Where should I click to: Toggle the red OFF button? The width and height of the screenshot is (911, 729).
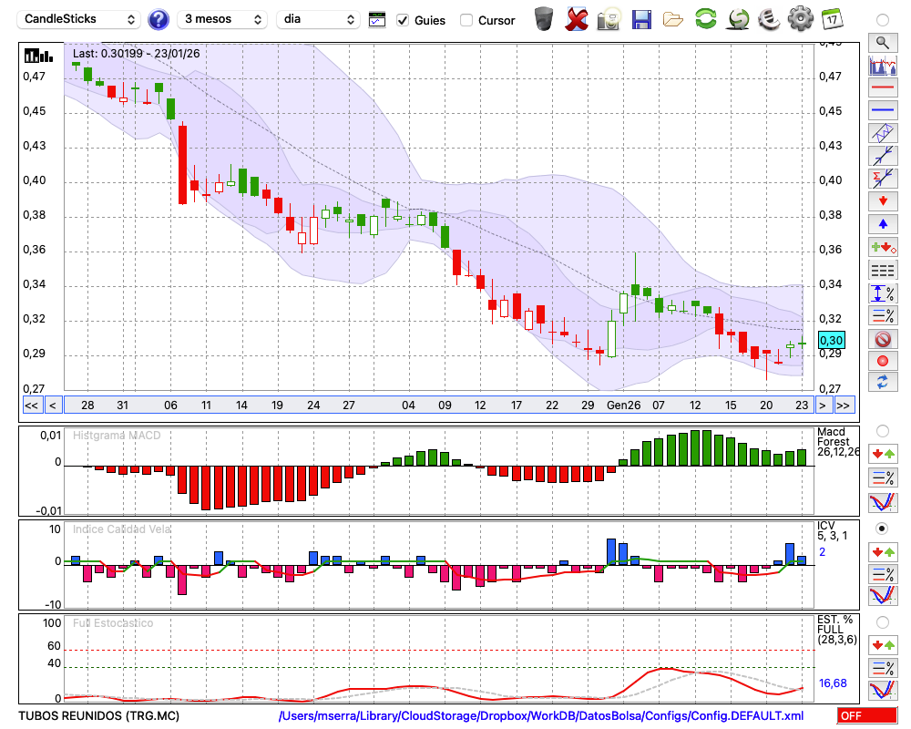pyautogui.click(x=867, y=715)
